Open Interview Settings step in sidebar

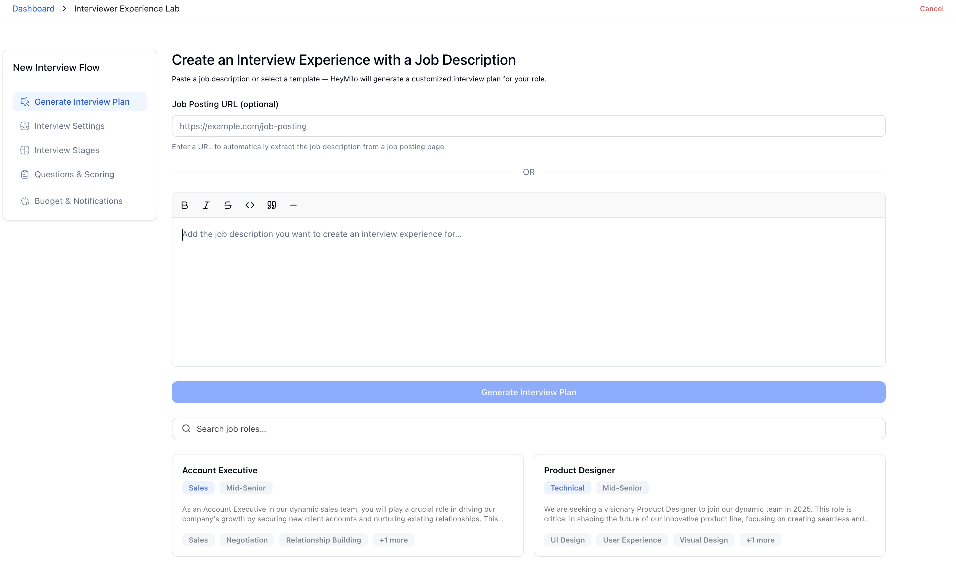click(69, 126)
